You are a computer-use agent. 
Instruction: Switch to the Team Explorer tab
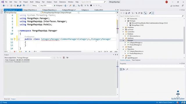136,60
